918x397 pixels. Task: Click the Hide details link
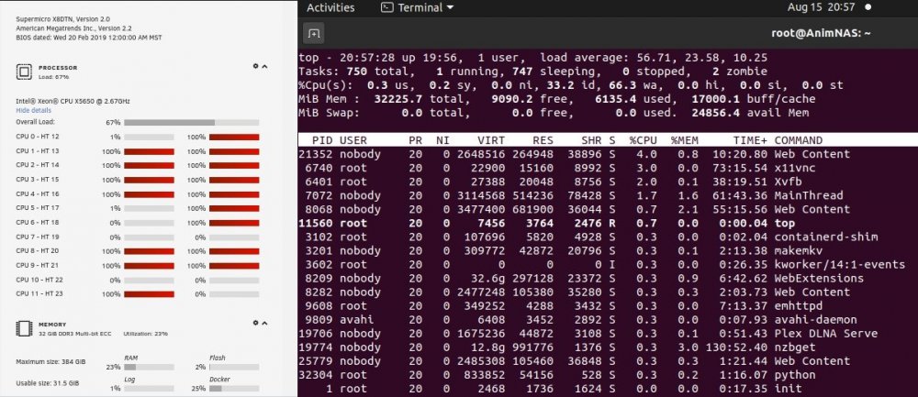(33, 111)
